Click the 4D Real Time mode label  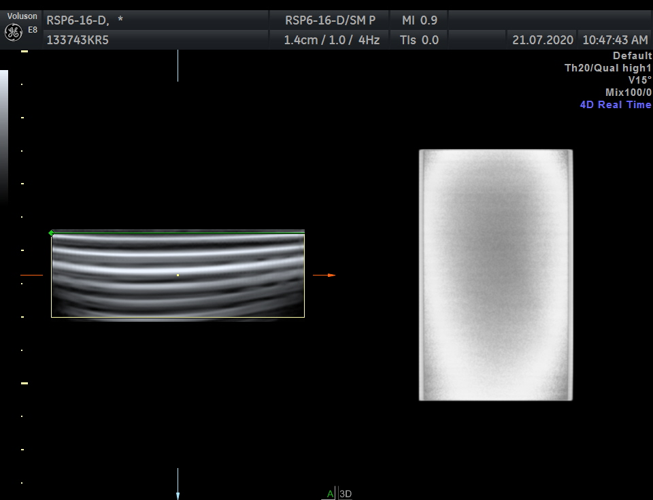pos(615,105)
